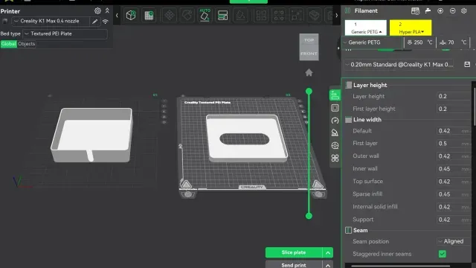Image resolution: width=476 pixels, height=268 pixels.
Task: Remove a filament with minus icon
Action: [x=453, y=11]
